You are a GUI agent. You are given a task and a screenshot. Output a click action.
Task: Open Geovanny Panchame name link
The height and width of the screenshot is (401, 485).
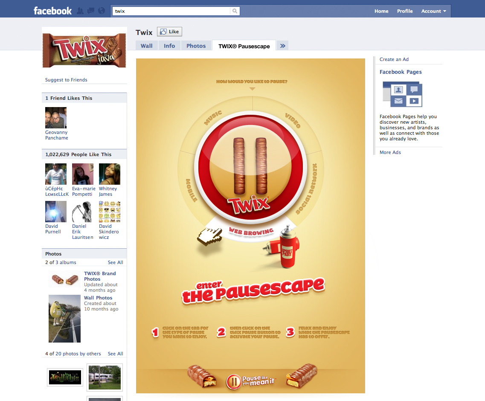[x=57, y=135]
